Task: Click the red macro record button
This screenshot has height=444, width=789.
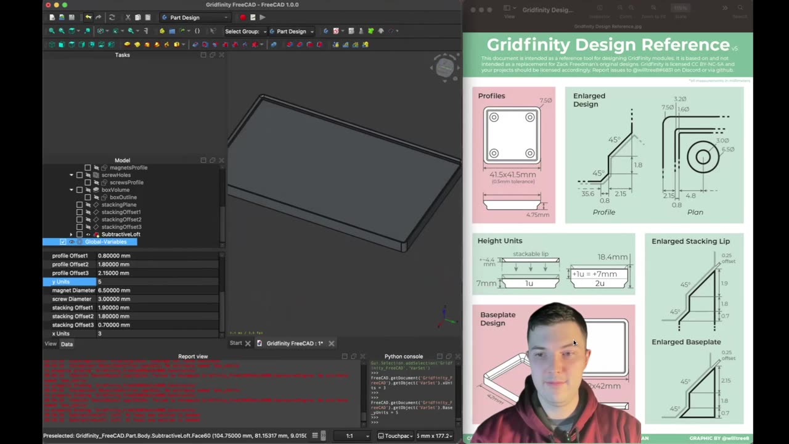Action: [x=243, y=17]
